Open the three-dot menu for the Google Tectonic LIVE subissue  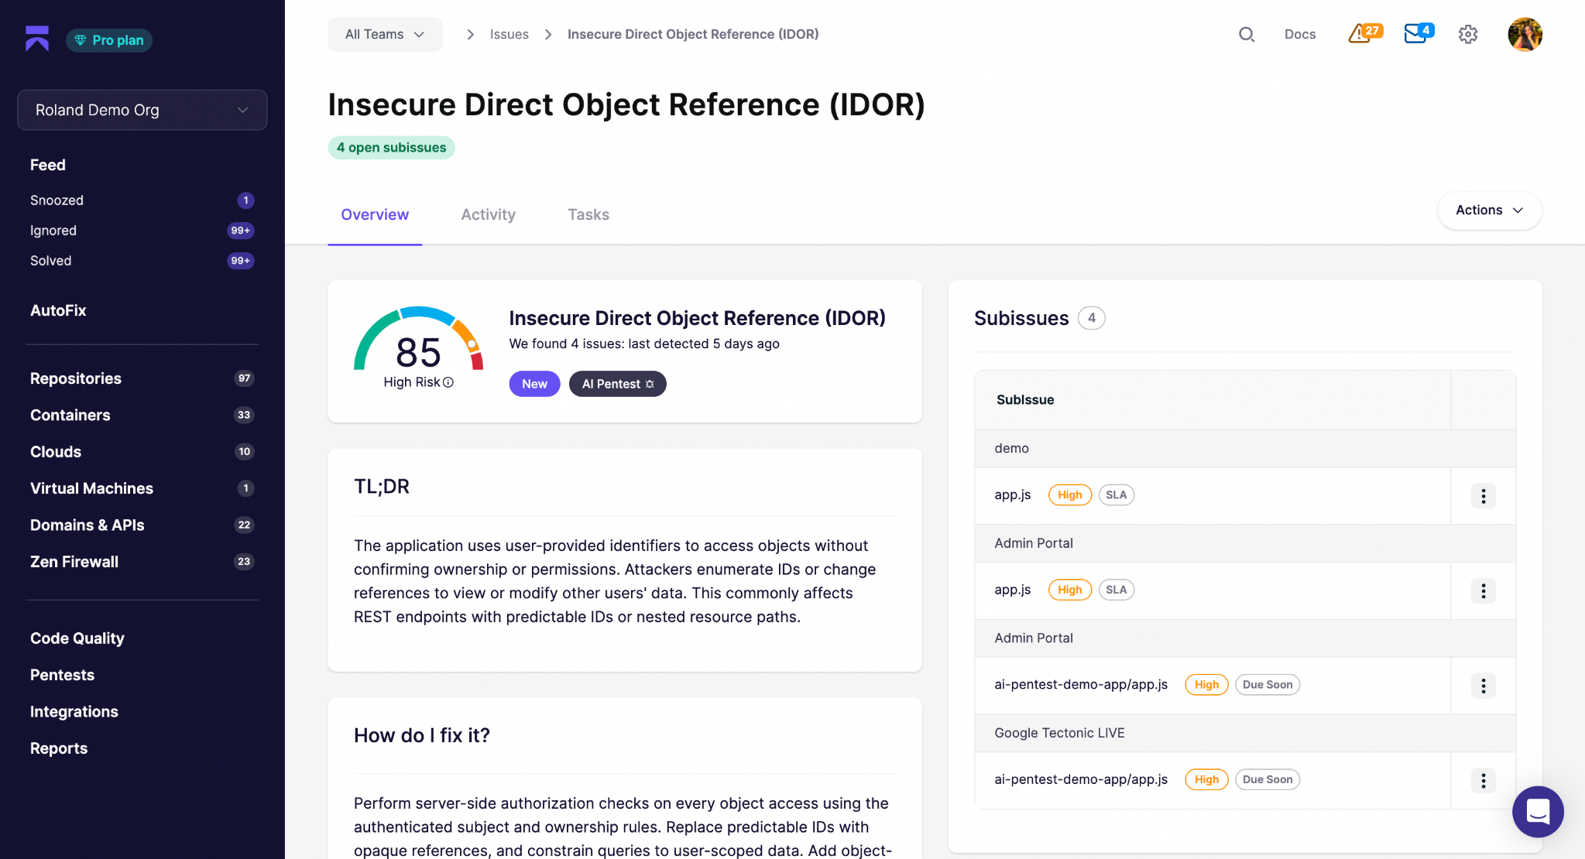click(x=1483, y=780)
